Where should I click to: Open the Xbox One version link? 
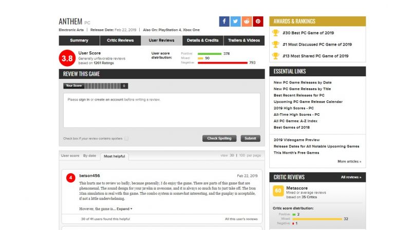[191, 30]
